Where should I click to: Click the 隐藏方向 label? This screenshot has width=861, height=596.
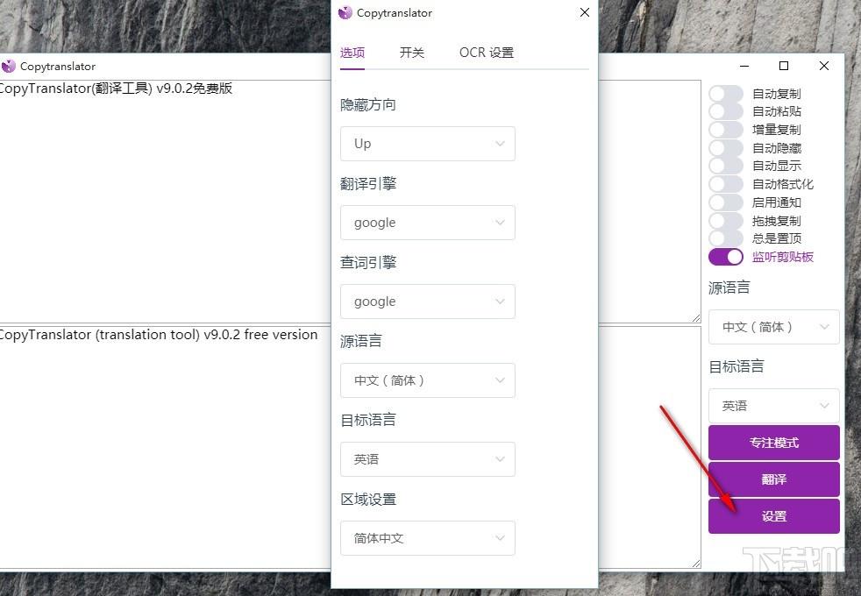click(368, 105)
